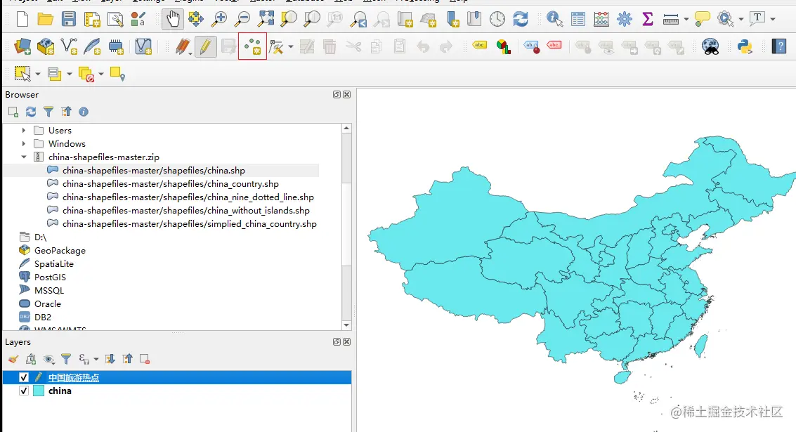Screen dimensions: 796x432
Task: Open the Vertex Tool dropdown arrow
Action: pos(291,46)
